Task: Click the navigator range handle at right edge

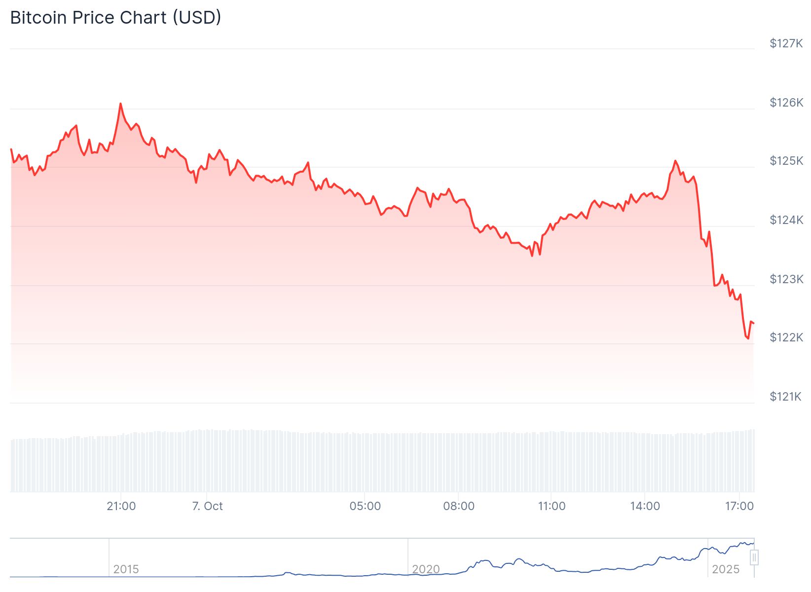Action: [x=754, y=558]
